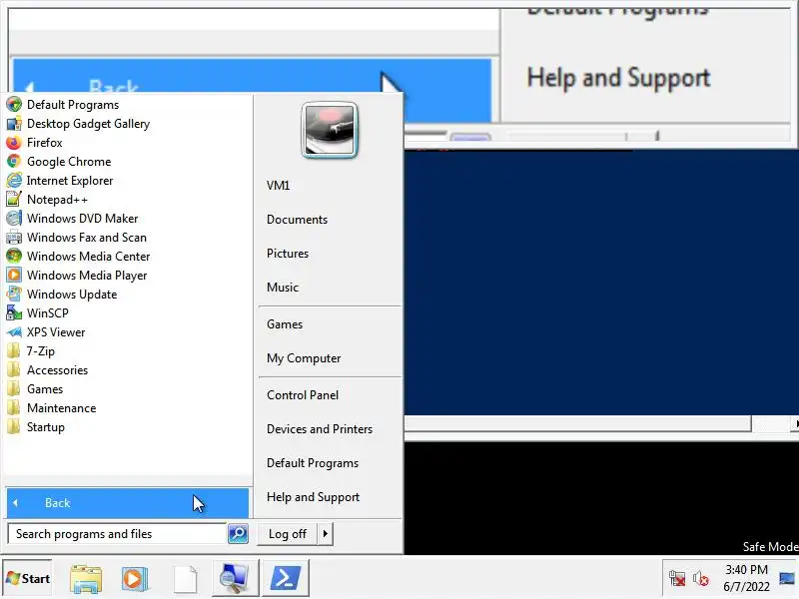Open Media Player taskbar icon
Image resolution: width=799 pixels, height=599 pixels.
[x=134, y=579]
